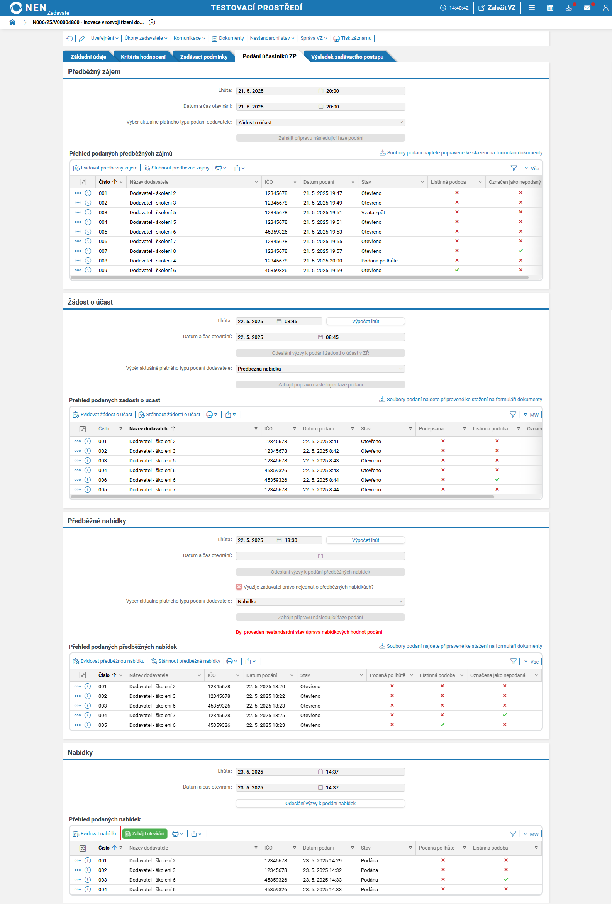Toggle právo nejednat o předběžných nabídkách checkbox
The image size is (612, 904).
(239, 587)
